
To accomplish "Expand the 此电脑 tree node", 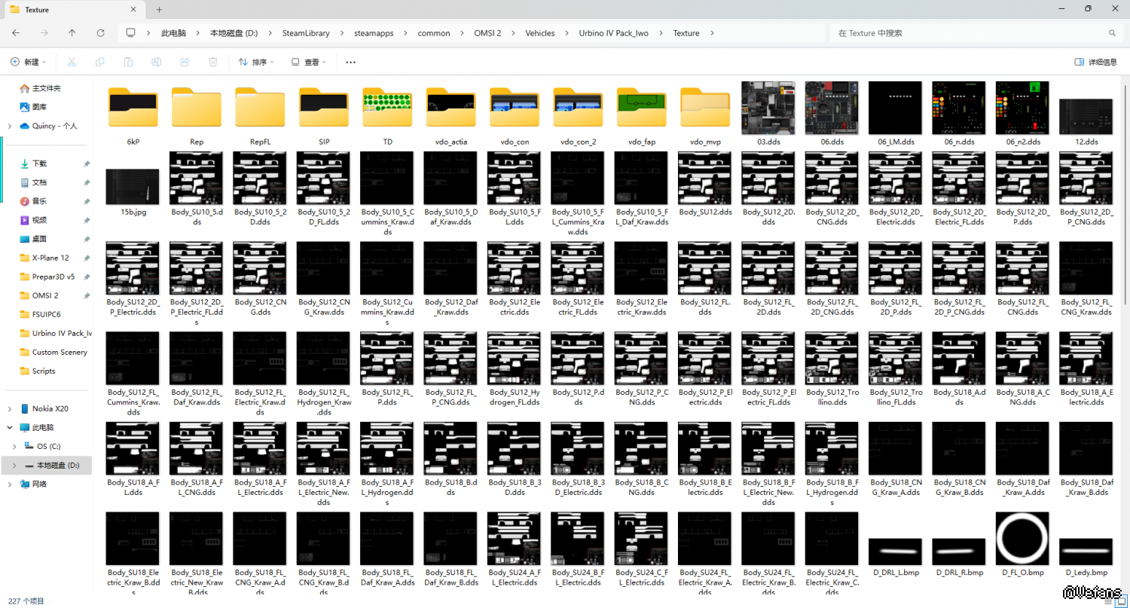I will tap(9, 427).
